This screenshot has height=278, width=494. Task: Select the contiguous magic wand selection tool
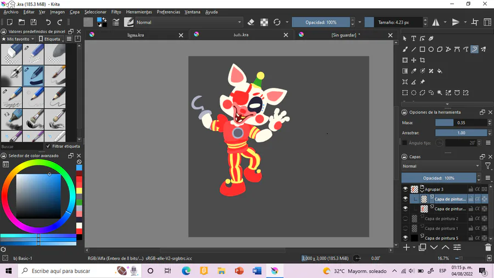coord(440,93)
